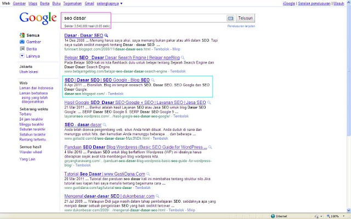Click preview magnifier beside Panduan SEO Dasar result

210,147
